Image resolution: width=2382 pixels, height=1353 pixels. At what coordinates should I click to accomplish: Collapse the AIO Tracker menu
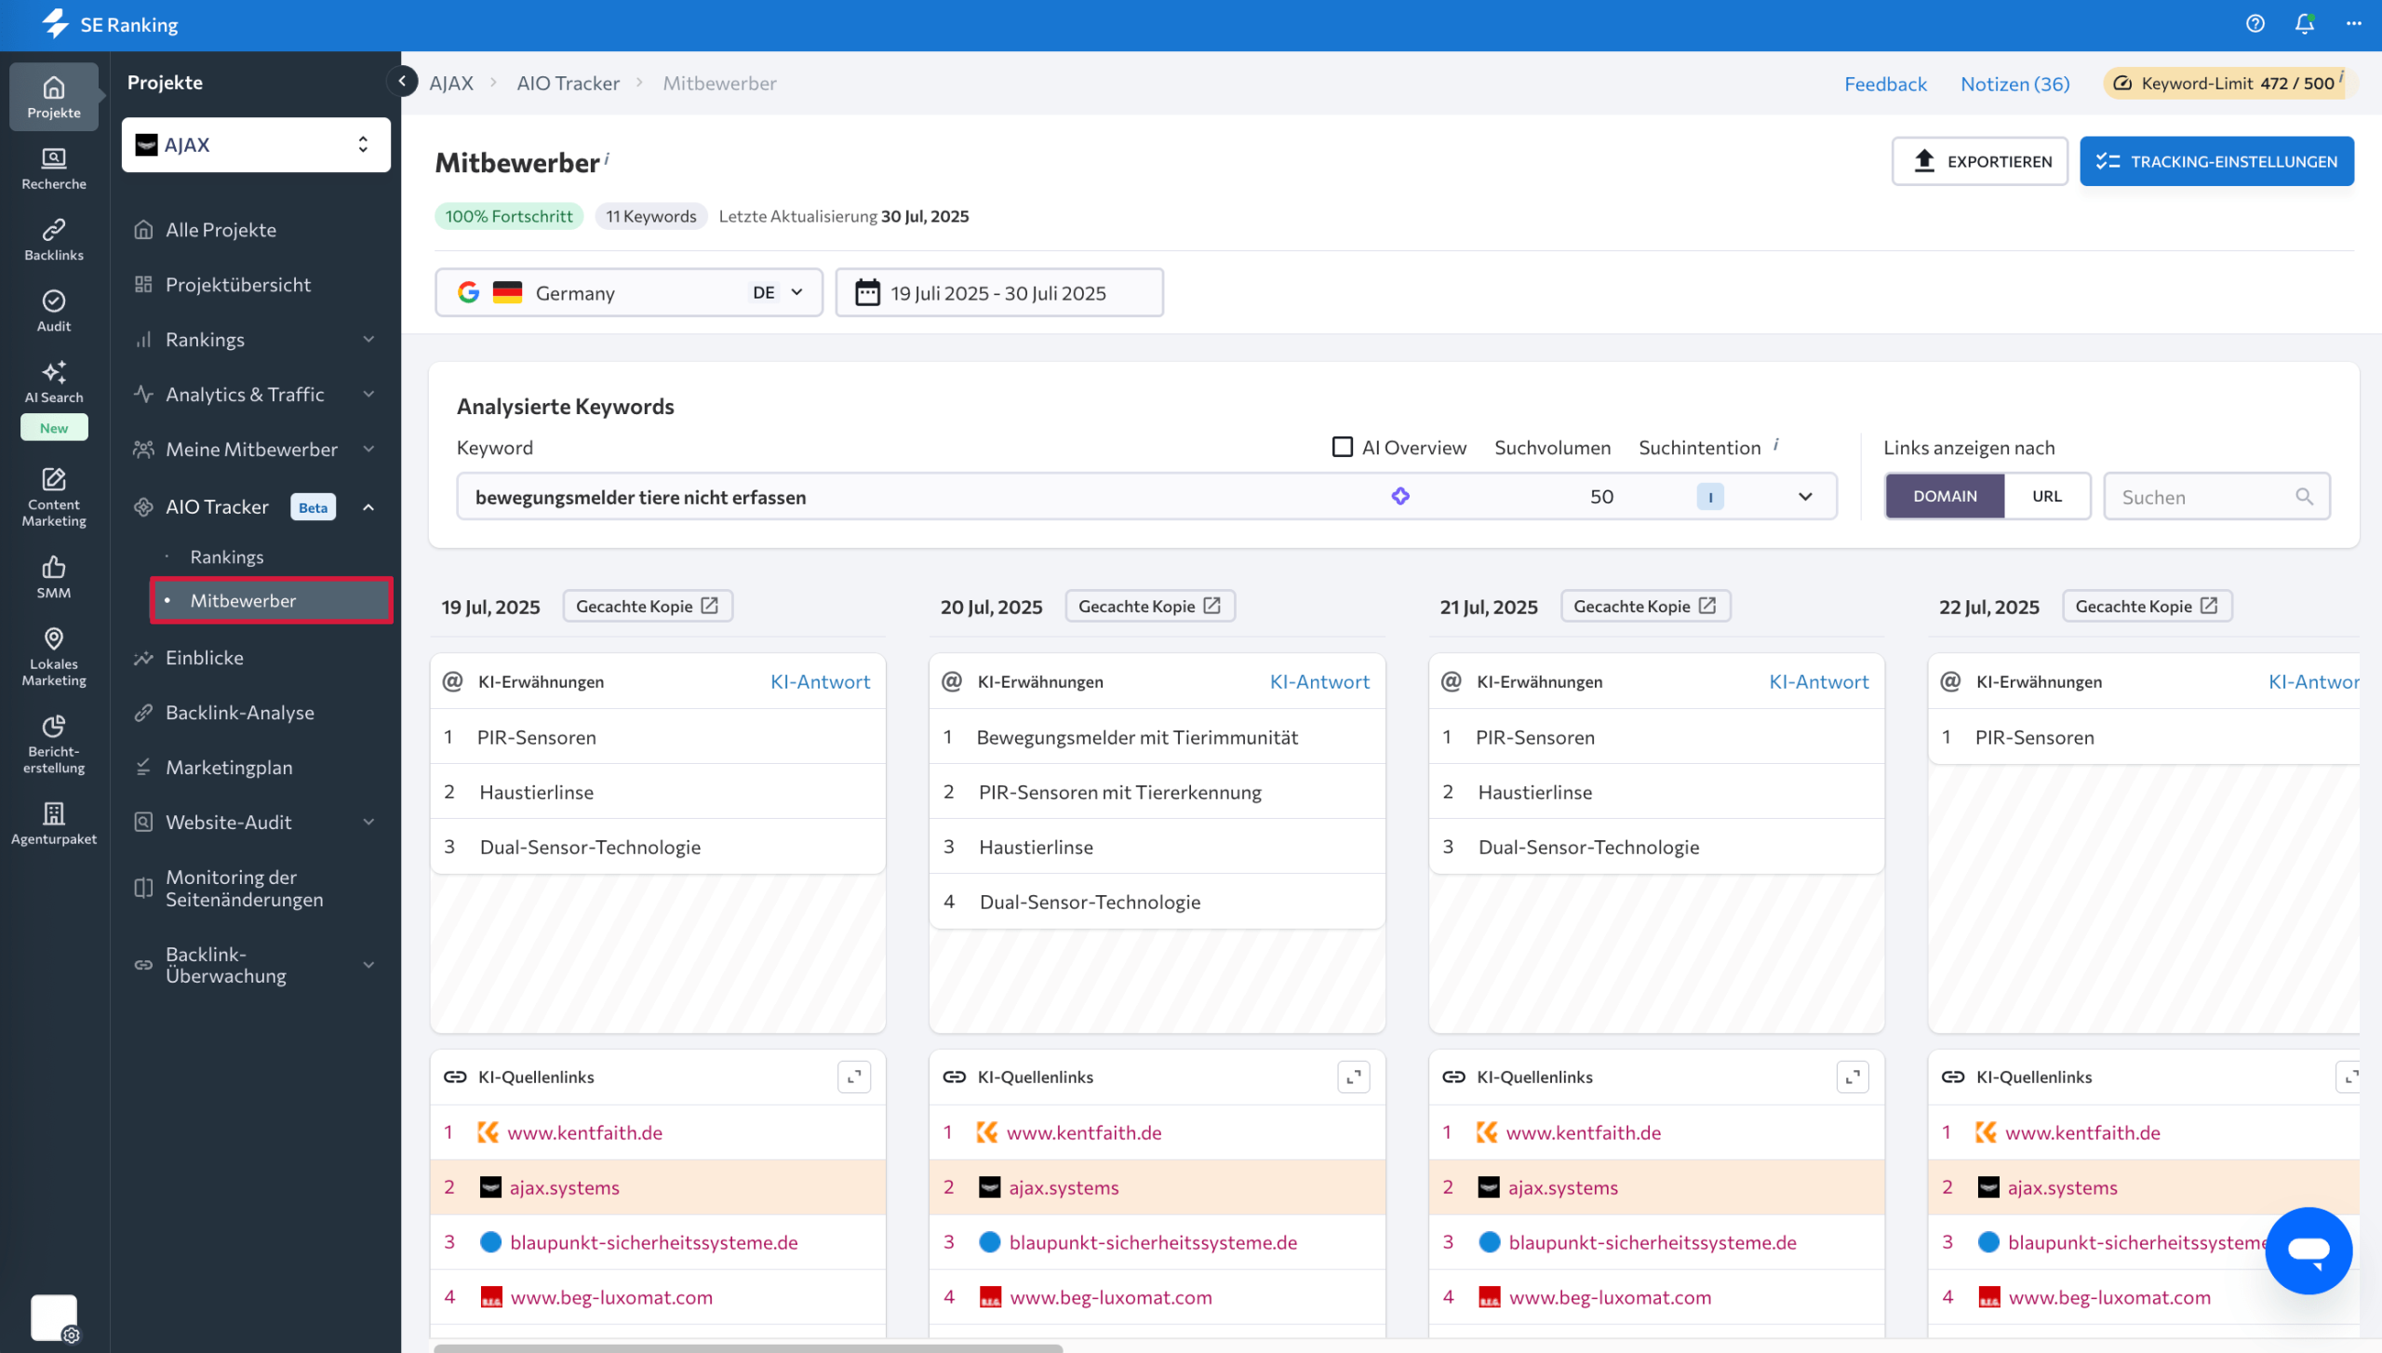pos(368,507)
